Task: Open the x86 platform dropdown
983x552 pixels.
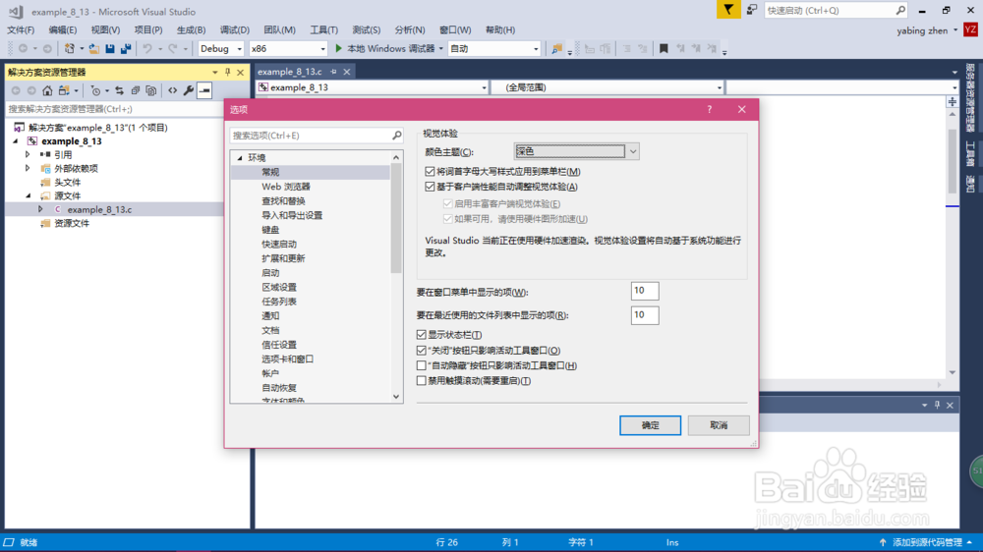Action: 288,48
